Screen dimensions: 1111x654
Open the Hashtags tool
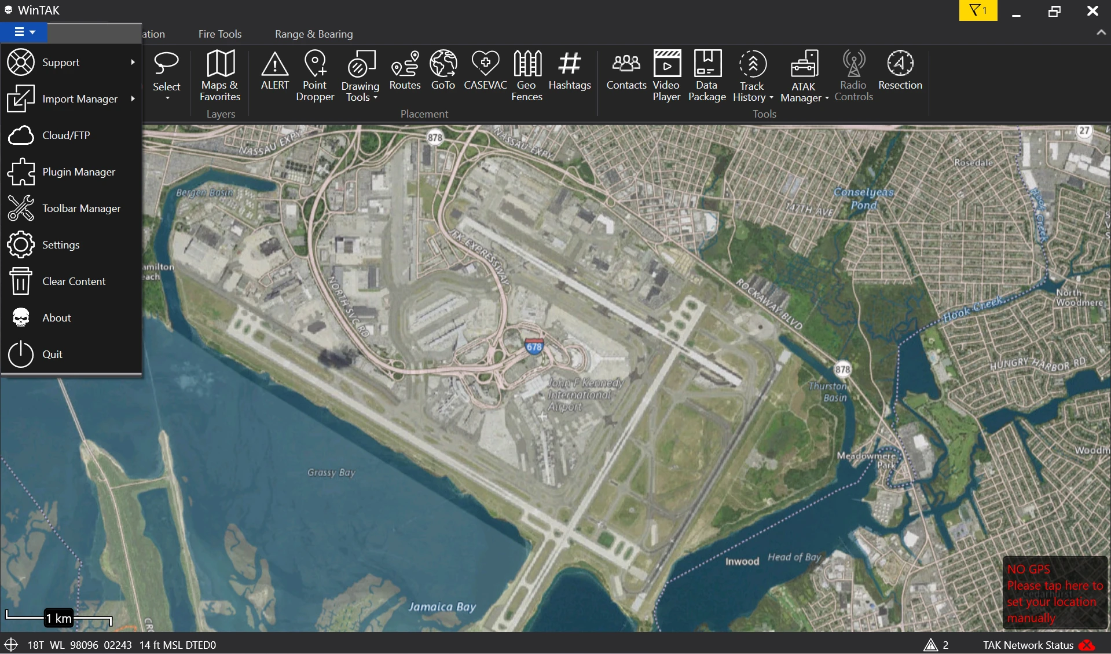coord(570,71)
